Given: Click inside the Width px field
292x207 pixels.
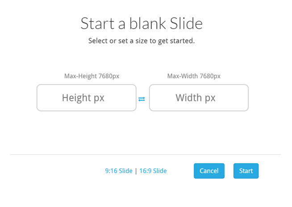Looking at the screenshot, I should [199, 97].
